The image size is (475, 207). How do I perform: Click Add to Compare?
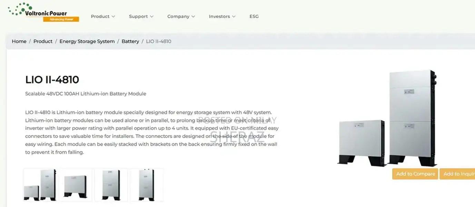(x=415, y=174)
